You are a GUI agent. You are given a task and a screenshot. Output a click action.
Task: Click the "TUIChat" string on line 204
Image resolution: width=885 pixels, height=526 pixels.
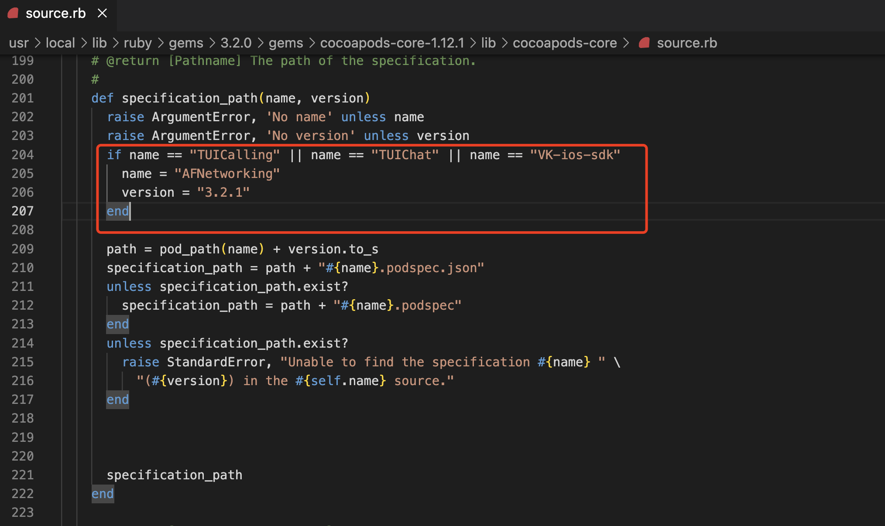pyautogui.click(x=405, y=155)
